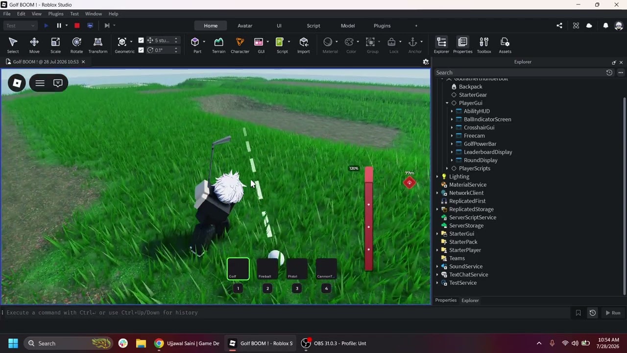Click the GUI insert icon
Viewport: 627px width, 353px height.
coord(259,42)
